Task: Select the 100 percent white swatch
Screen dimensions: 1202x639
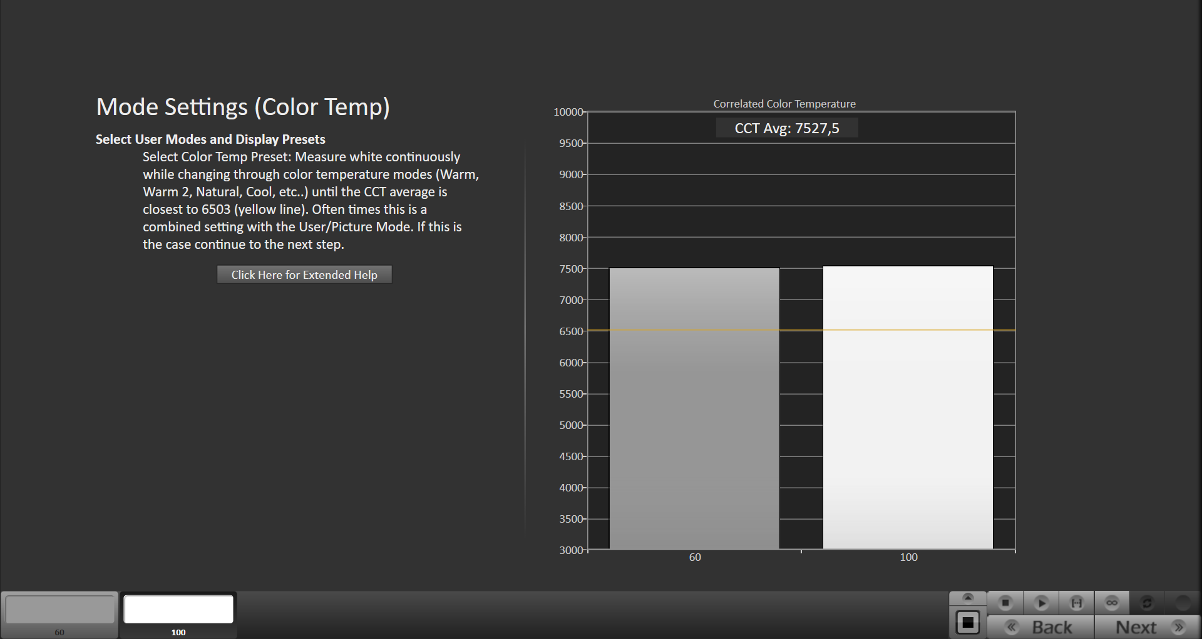Action: tap(178, 615)
